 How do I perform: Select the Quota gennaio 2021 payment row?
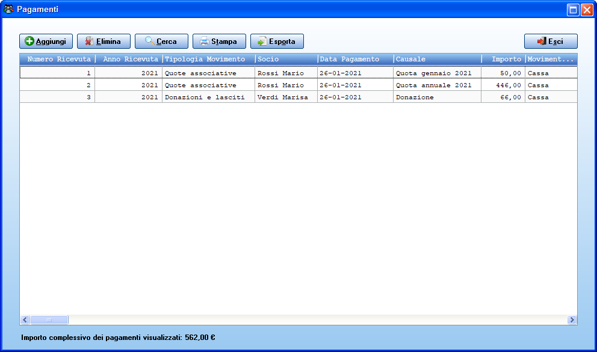coord(298,73)
